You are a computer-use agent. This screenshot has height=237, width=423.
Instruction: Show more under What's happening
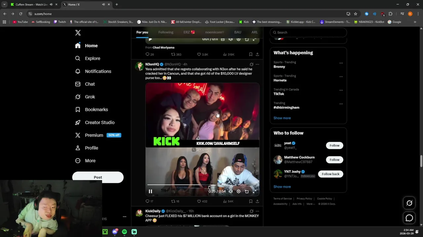coord(282,118)
